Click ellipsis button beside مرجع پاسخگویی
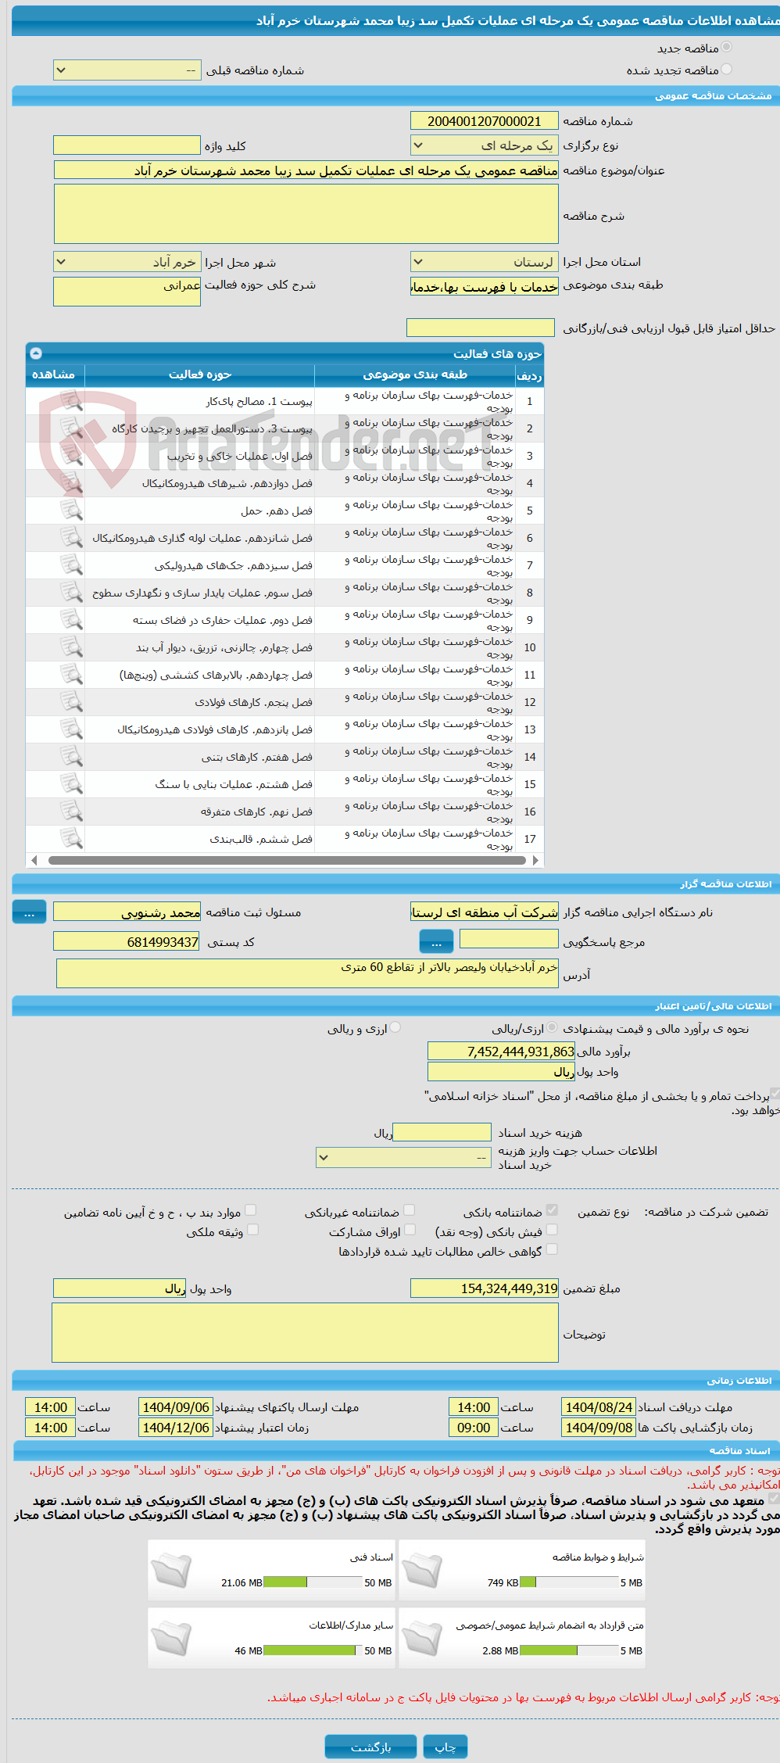The width and height of the screenshot is (780, 1763). coord(436,941)
